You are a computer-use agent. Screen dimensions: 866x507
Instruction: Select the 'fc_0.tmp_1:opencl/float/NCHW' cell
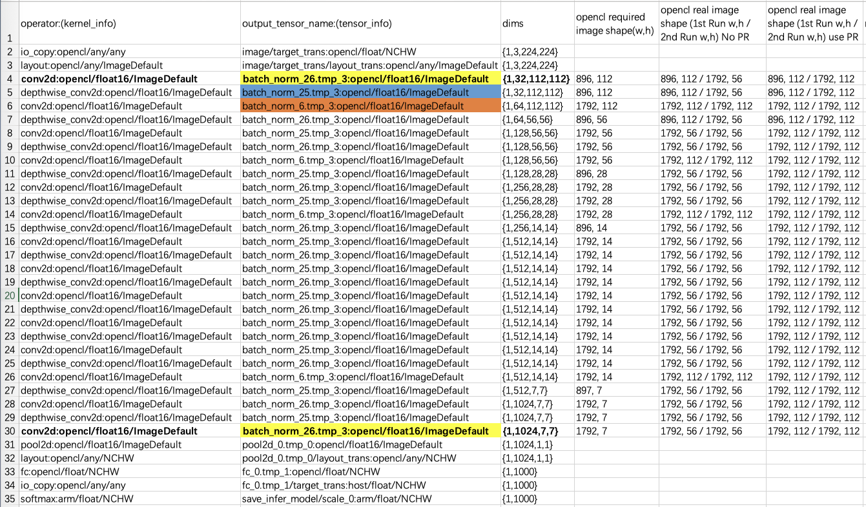point(370,472)
